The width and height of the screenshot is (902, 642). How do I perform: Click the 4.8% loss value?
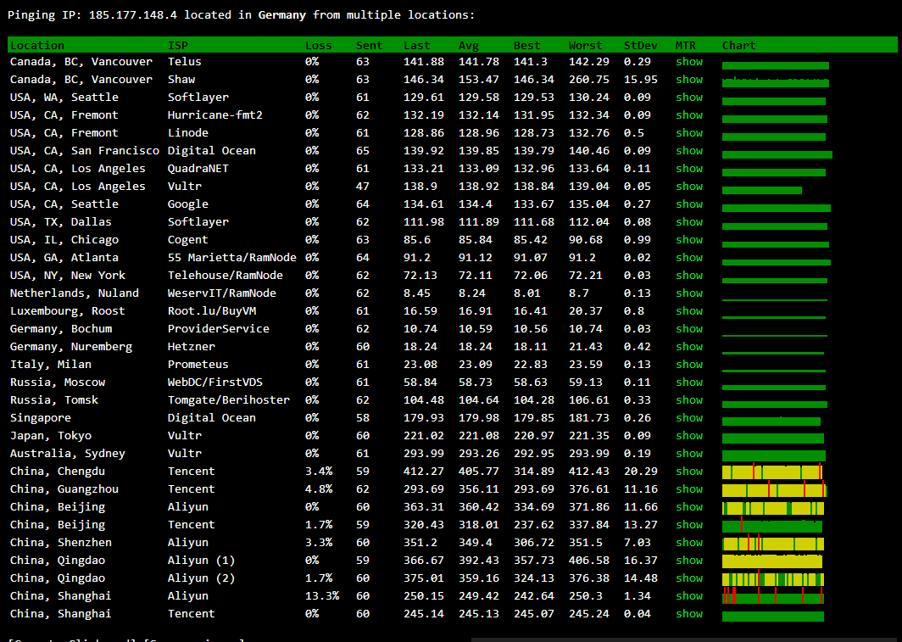(319, 489)
